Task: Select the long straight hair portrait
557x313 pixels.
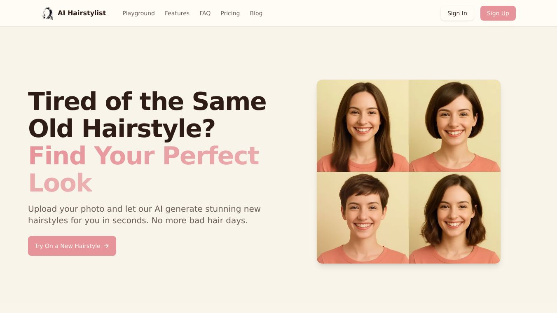Action: (x=363, y=126)
